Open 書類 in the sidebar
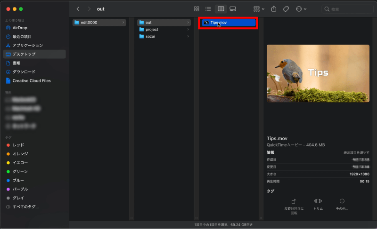The height and width of the screenshot is (229, 377). coord(34,63)
